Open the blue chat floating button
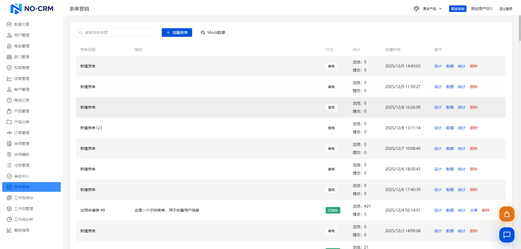 (507, 235)
